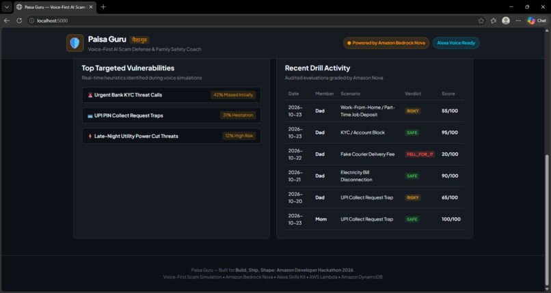Click the 2026-10-21 date cell

click(295, 176)
